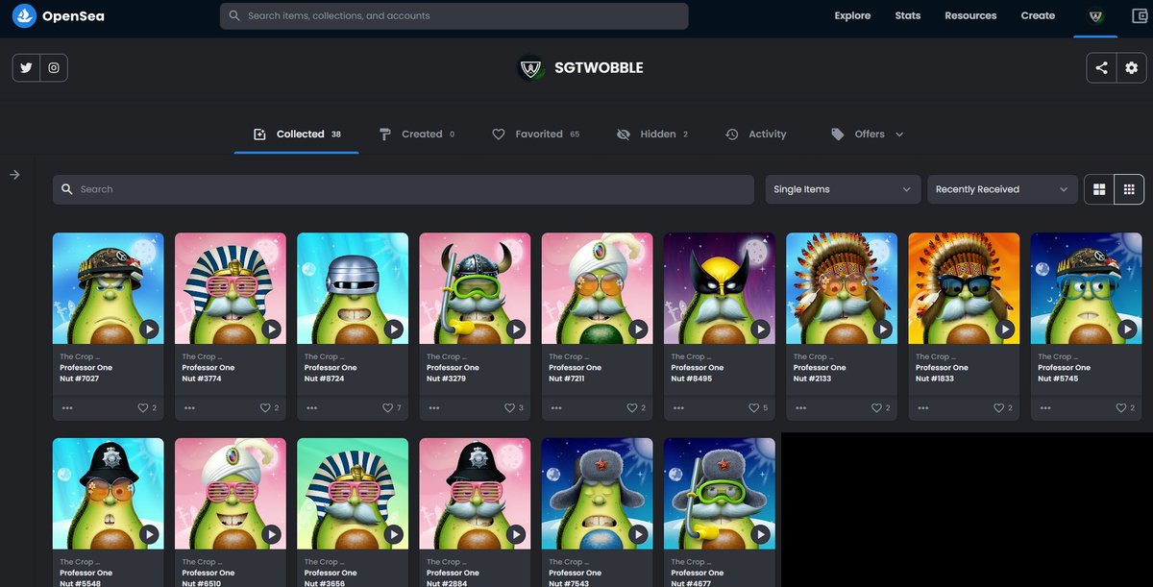Open the Nut #7543 thumbnail
Screen dimensions: 1153x587
pyautogui.click(x=598, y=494)
